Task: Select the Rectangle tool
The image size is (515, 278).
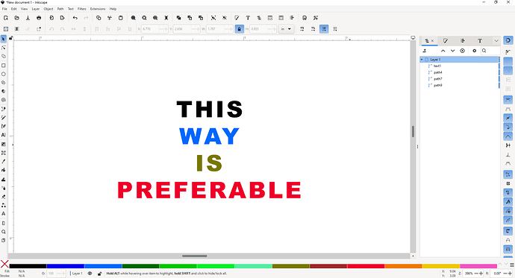Action: (4, 66)
